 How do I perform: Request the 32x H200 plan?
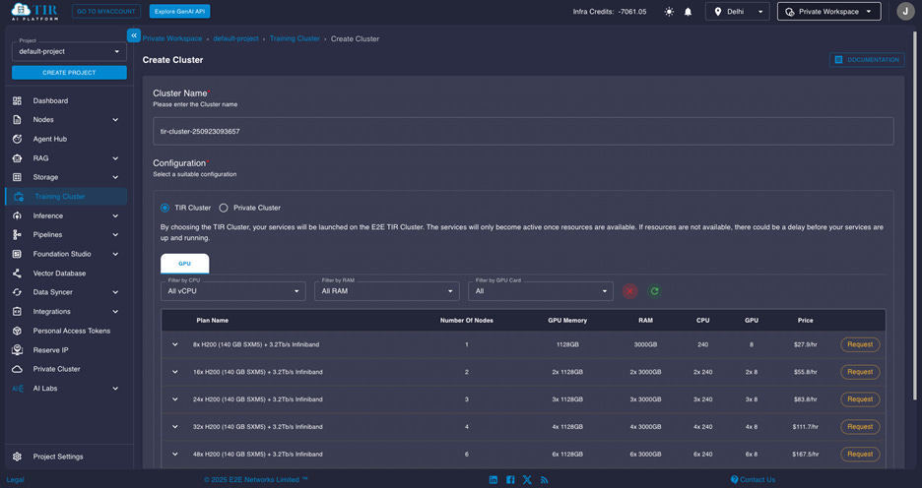[860, 427]
